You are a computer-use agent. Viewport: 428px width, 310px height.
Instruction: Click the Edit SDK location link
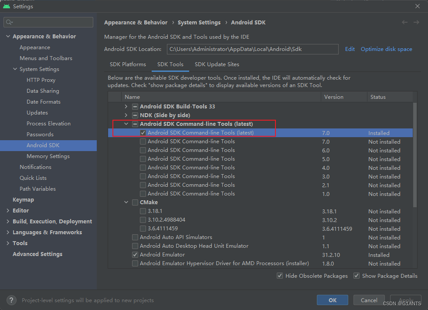coord(350,49)
